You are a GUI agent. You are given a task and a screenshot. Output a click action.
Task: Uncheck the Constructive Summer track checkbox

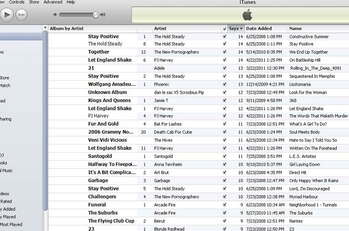point(224,36)
